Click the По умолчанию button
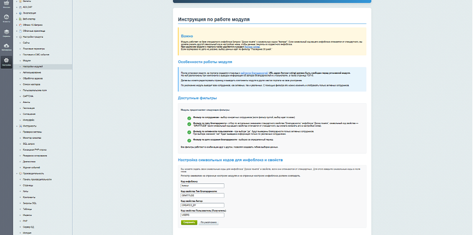Viewport: 473px width, 235px height. (x=208, y=223)
